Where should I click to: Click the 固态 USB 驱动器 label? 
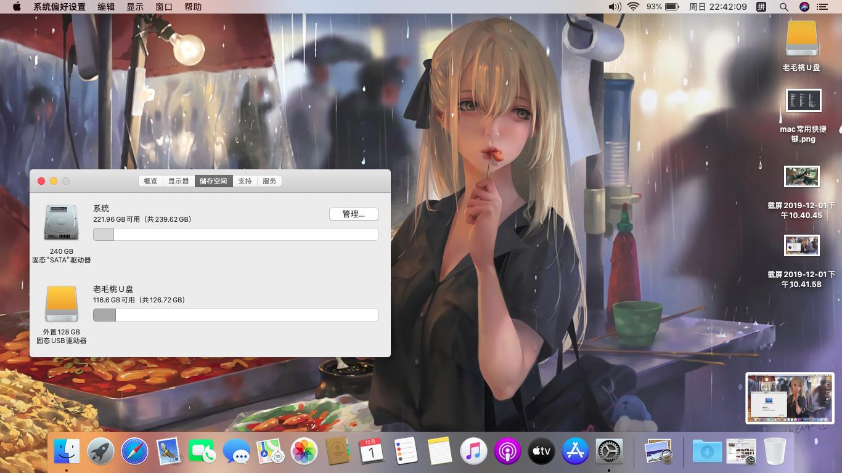pos(62,341)
